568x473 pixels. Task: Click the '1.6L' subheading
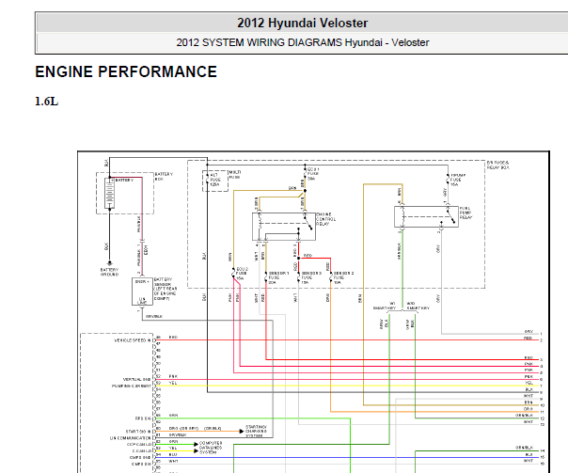(46, 102)
